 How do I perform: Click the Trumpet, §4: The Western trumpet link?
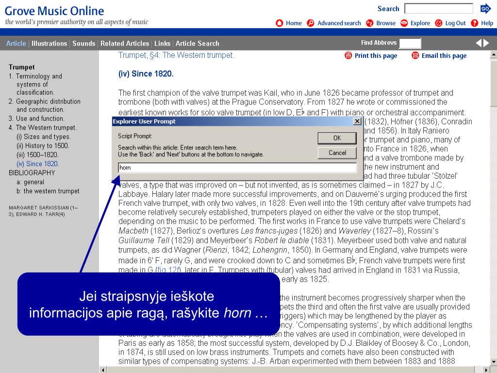click(176, 55)
